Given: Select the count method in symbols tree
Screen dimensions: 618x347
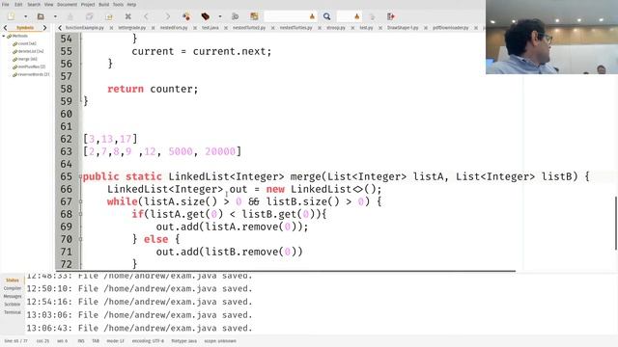Looking at the screenshot, I should point(27,43).
